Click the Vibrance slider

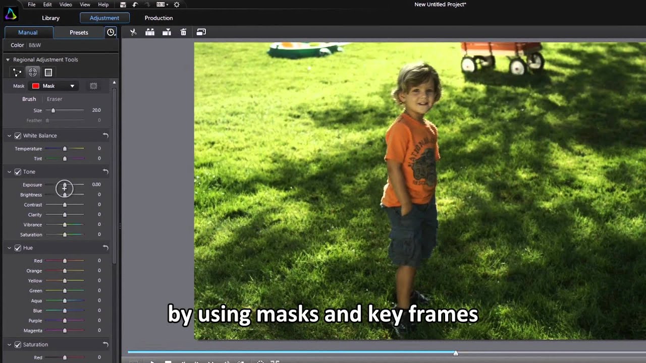[65, 225]
